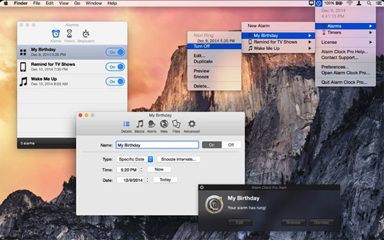Viewport: 384px width, 240px height.
Task: Choose Turn Off in the context menu
Action: tap(214, 47)
